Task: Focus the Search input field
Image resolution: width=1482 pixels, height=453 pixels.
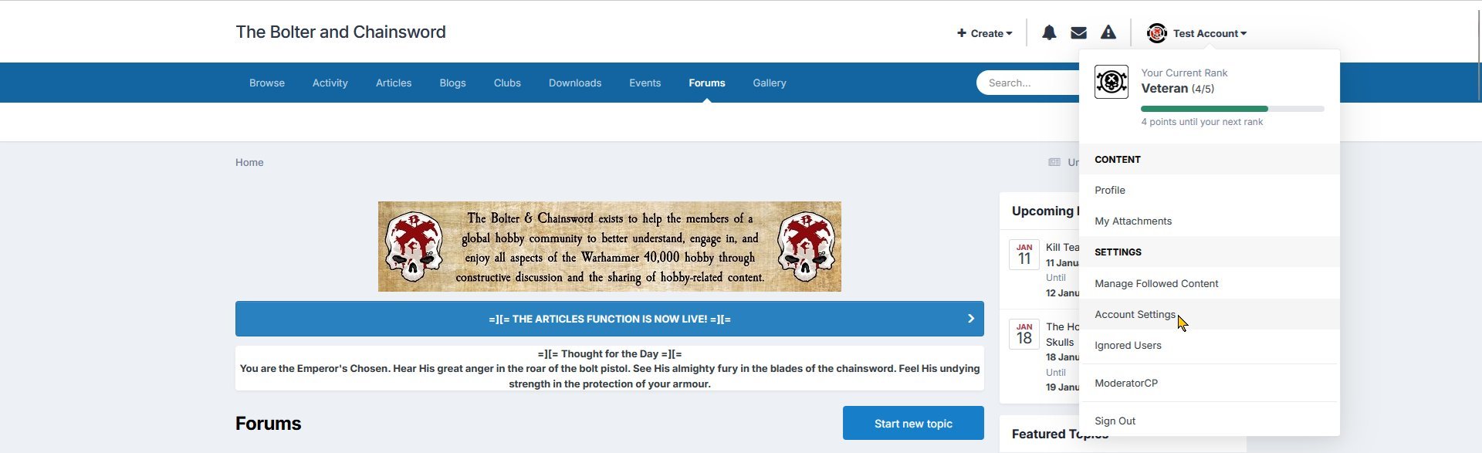Action: 1027,83
